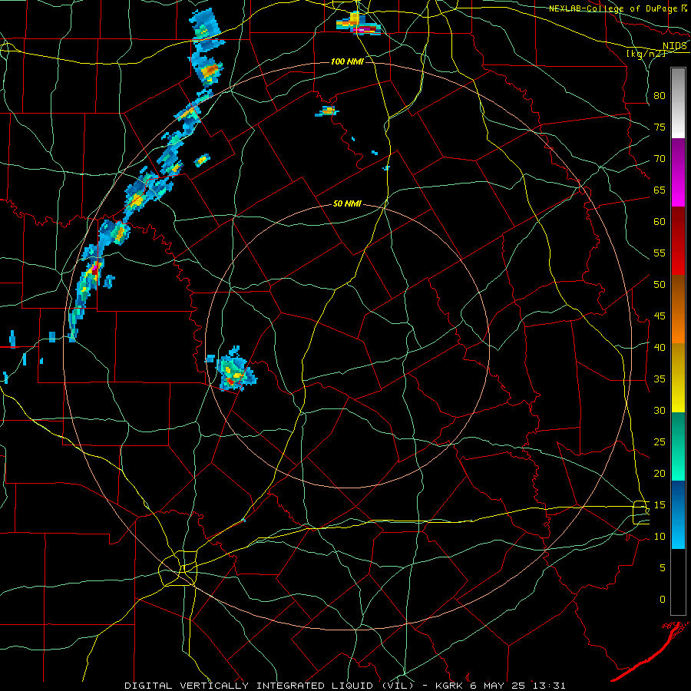Click the small storm cell below the 100 NMI label
The width and height of the screenshot is (691, 691).
(327, 111)
